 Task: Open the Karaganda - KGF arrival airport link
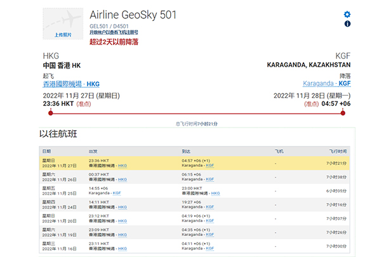(327, 84)
